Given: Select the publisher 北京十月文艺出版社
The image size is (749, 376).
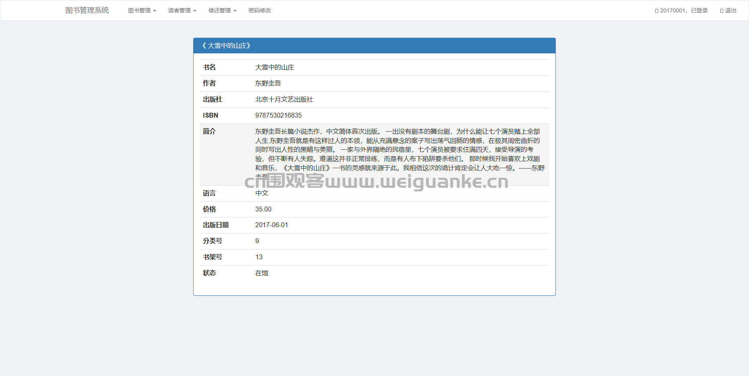Looking at the screenshot, I should click(284, 100).
